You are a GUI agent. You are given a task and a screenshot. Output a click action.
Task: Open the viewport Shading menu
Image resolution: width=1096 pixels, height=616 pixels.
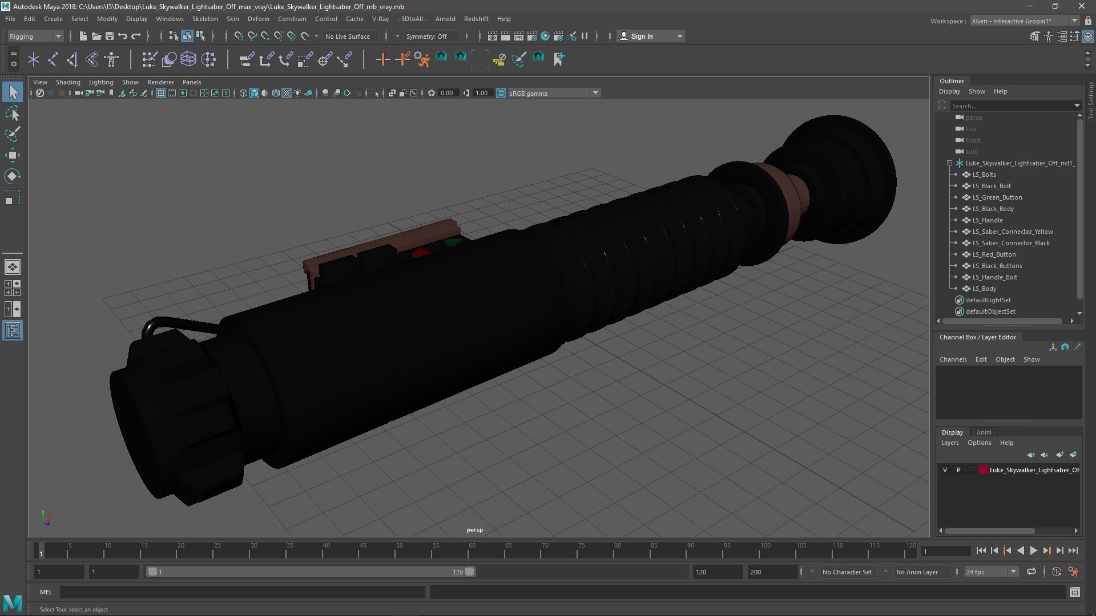point(68,82)
